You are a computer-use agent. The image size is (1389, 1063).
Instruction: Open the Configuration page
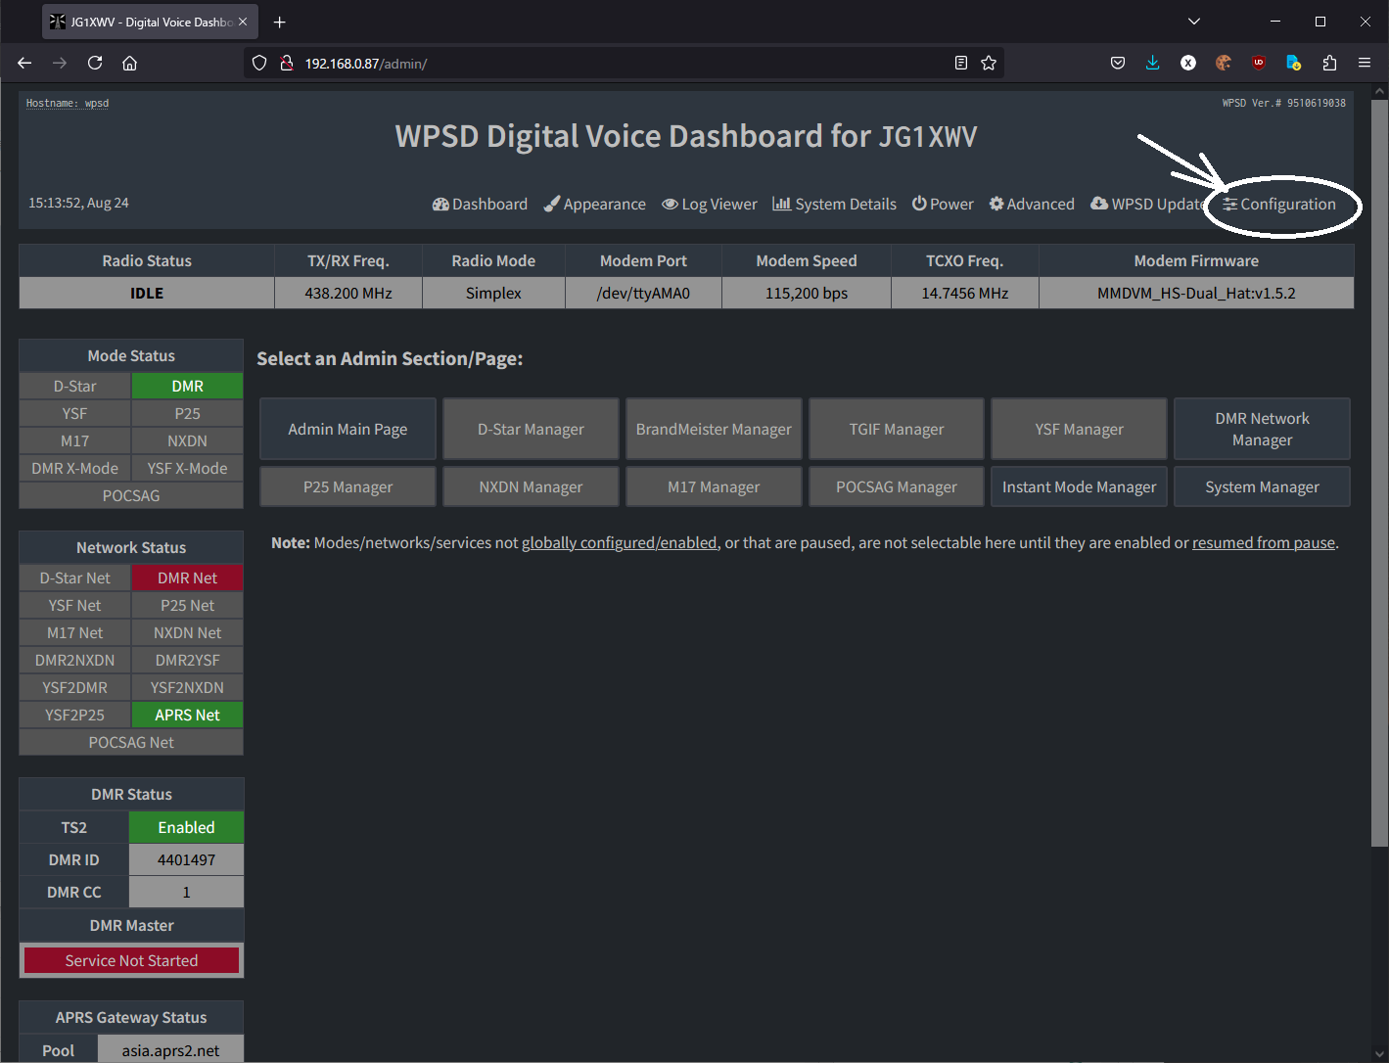point(1279,204)
